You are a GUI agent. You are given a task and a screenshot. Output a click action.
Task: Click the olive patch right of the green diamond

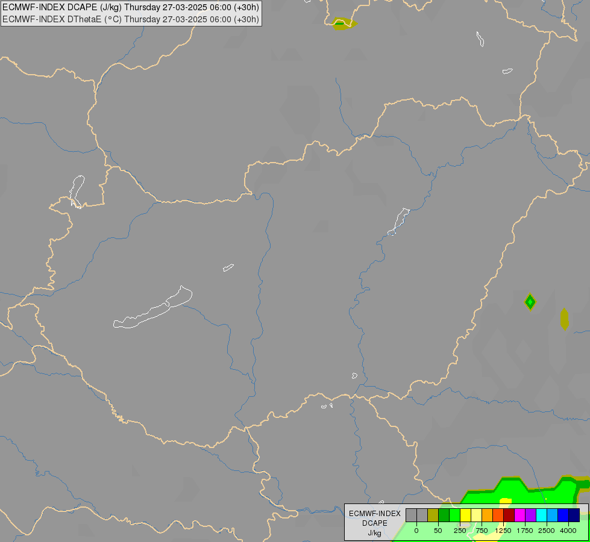coord(565,319)
